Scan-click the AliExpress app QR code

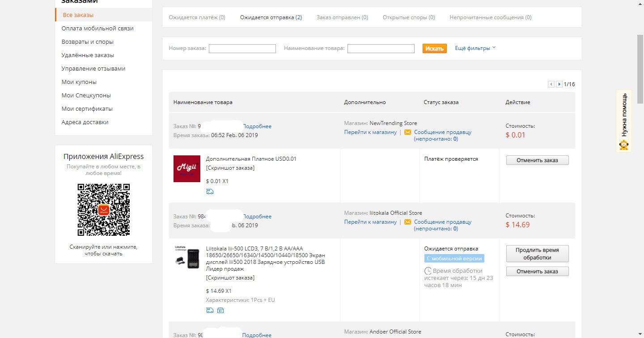(x=104, y=209)
